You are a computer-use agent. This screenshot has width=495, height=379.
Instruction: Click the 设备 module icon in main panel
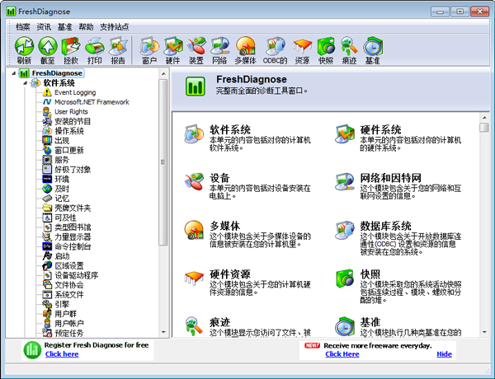[194, 181]
